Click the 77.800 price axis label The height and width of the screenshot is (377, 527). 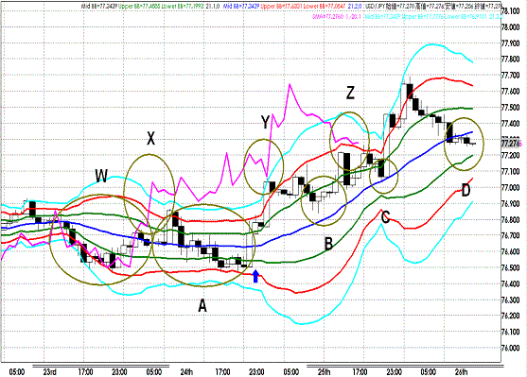pos(511,60)
